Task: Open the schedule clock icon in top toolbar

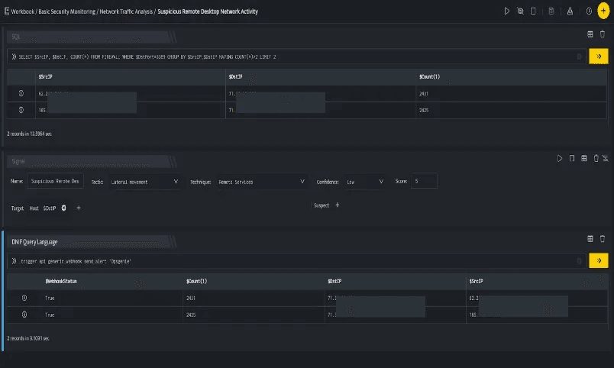Action: tap(589, 11)
